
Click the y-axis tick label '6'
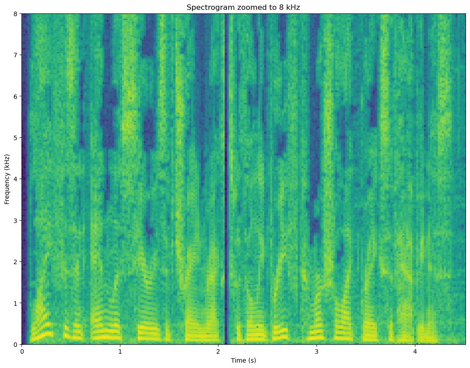[16, 96]
